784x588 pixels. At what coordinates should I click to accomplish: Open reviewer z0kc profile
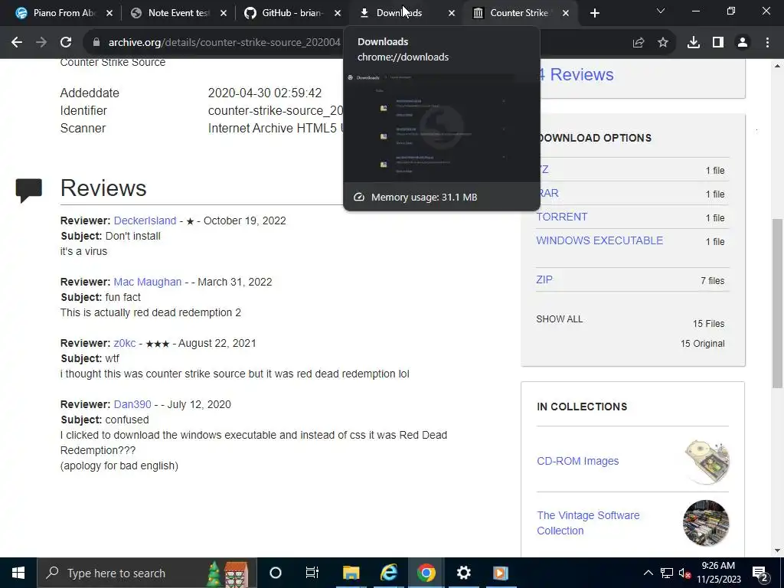tap(125, 344)
